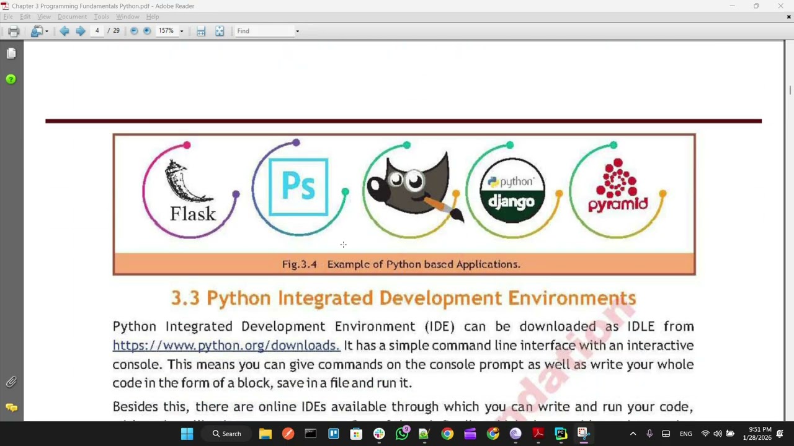Close the document with the small X
Screen dimensions: 794x446
coord(789,17)
